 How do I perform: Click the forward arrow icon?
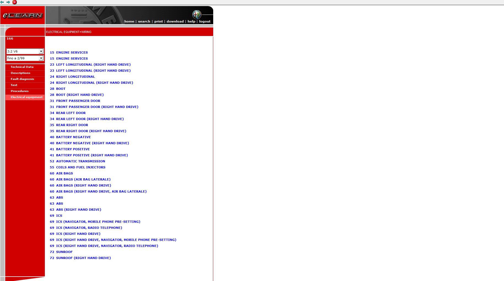pyautogui.click(x=8, y=2)
